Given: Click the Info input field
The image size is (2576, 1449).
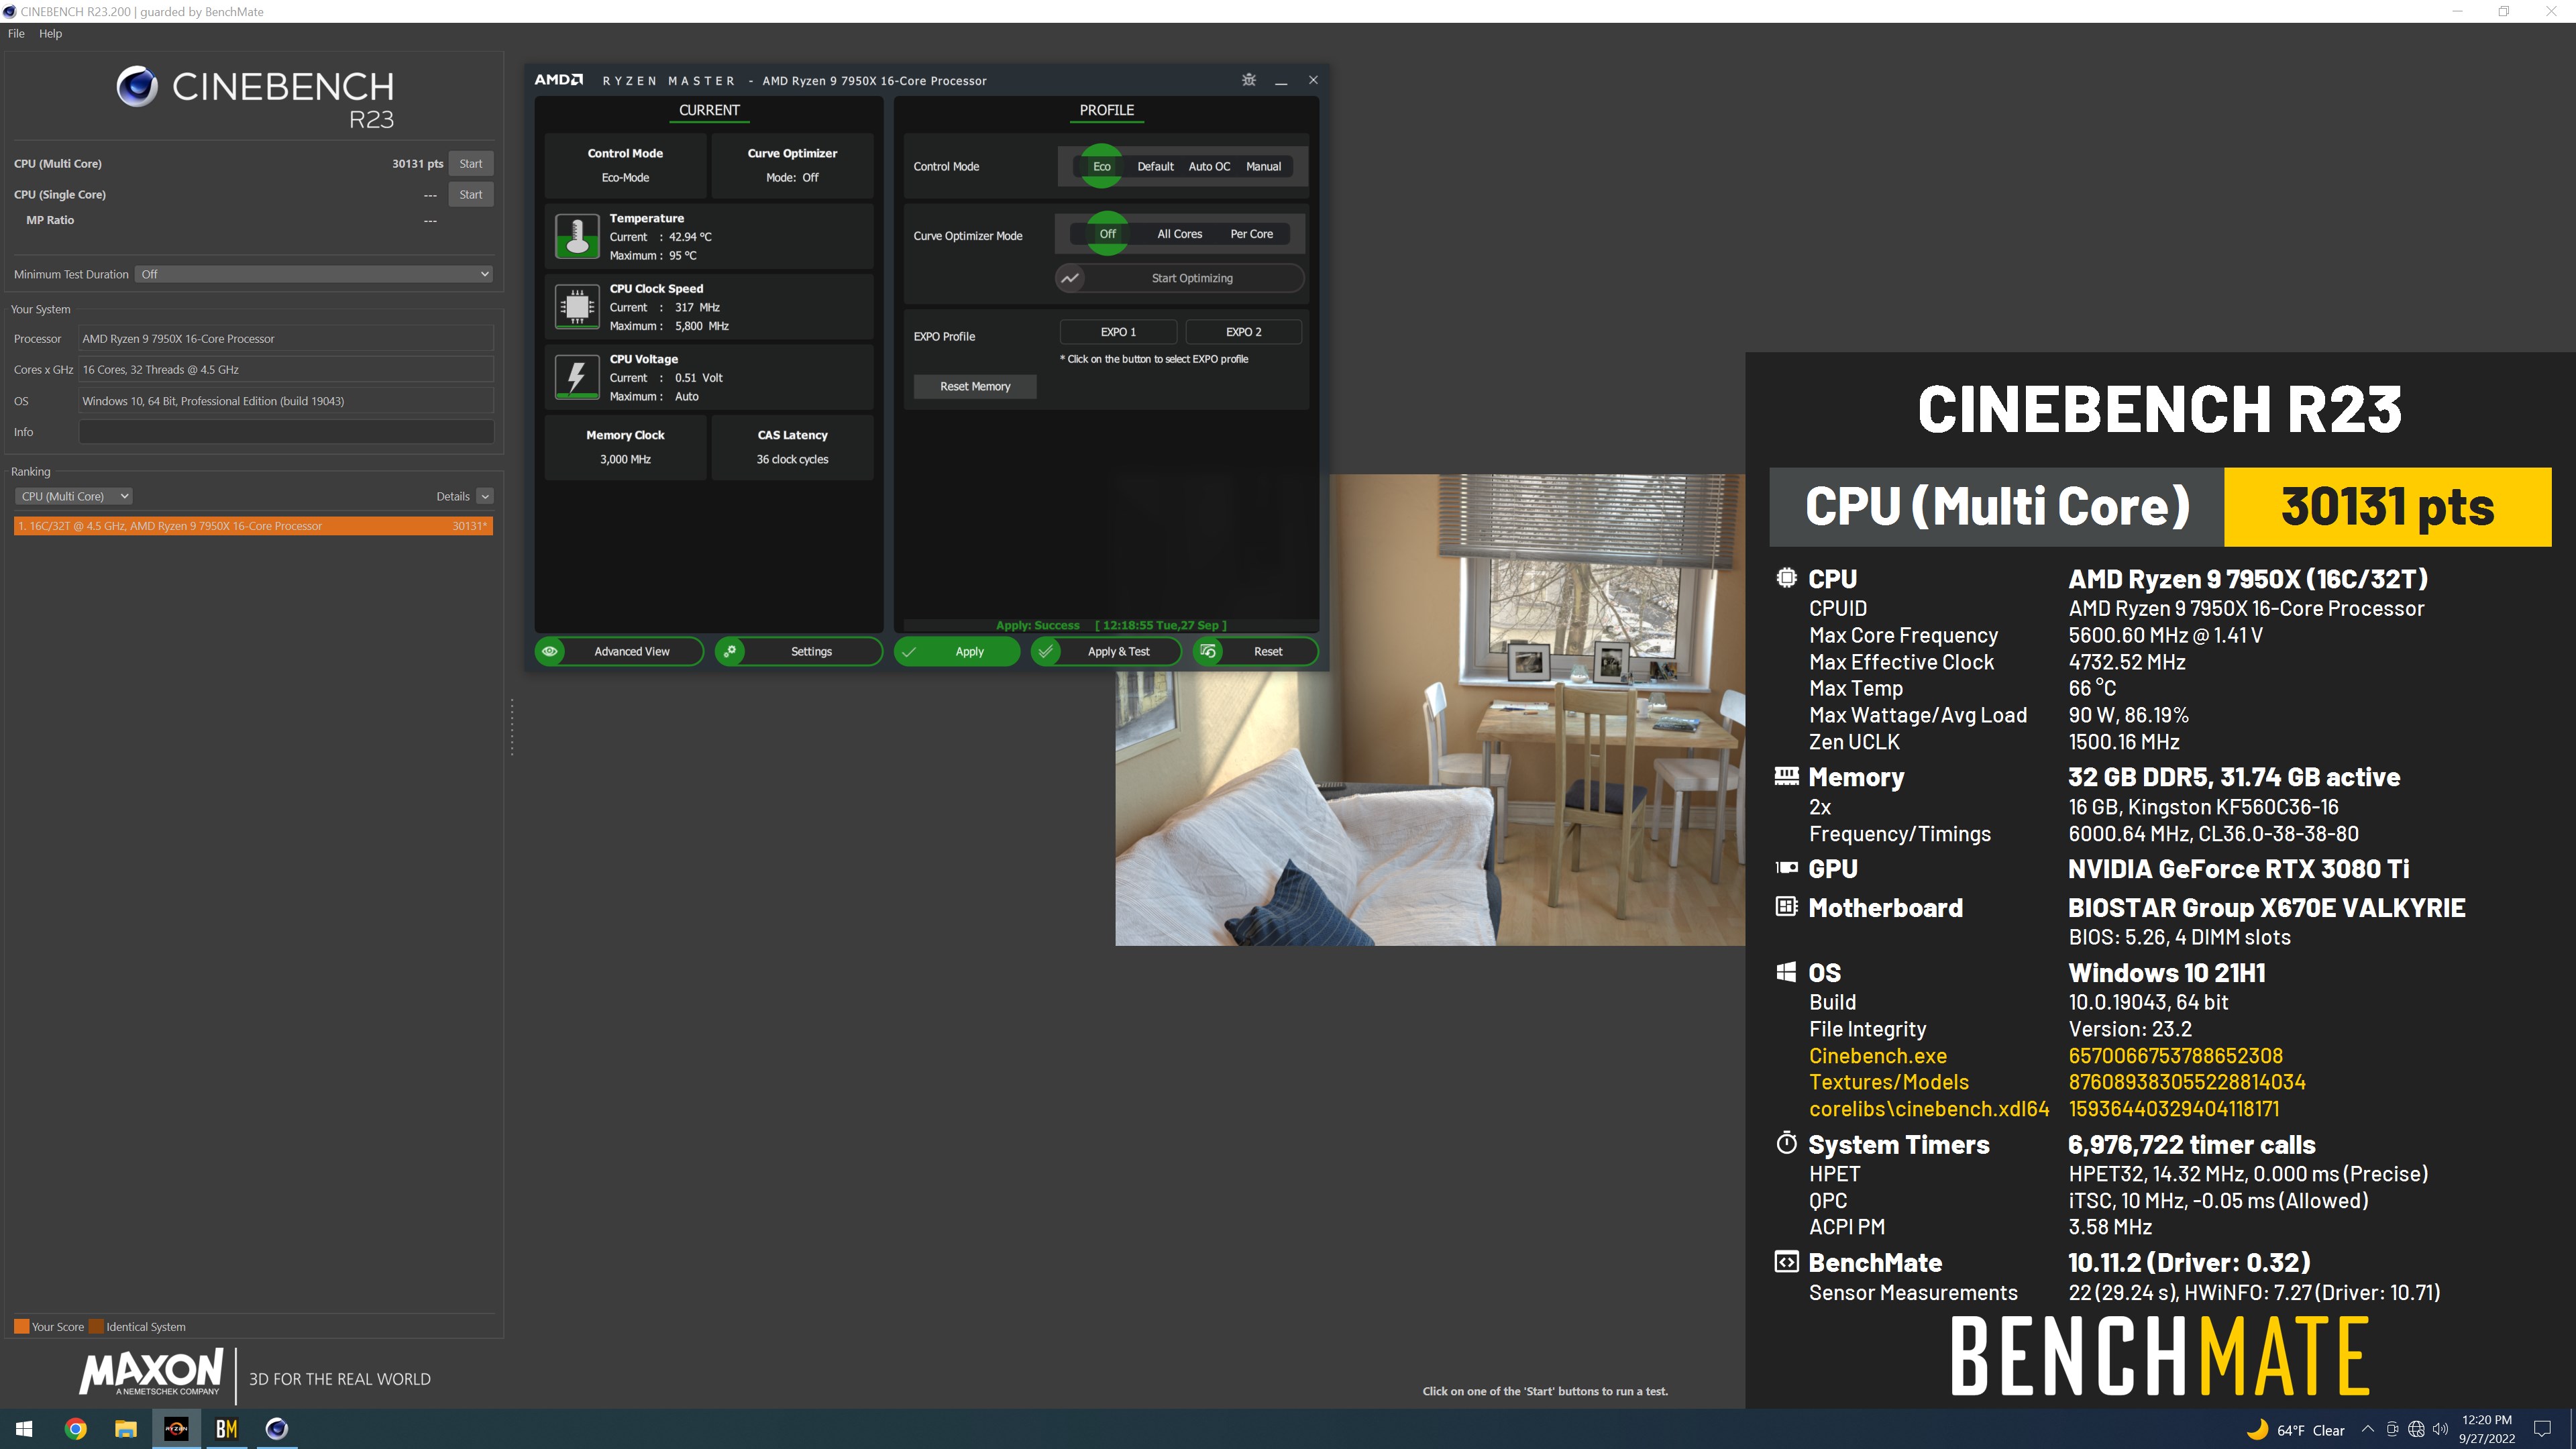Looking at the screenshot, I should [x=286, y=432].
